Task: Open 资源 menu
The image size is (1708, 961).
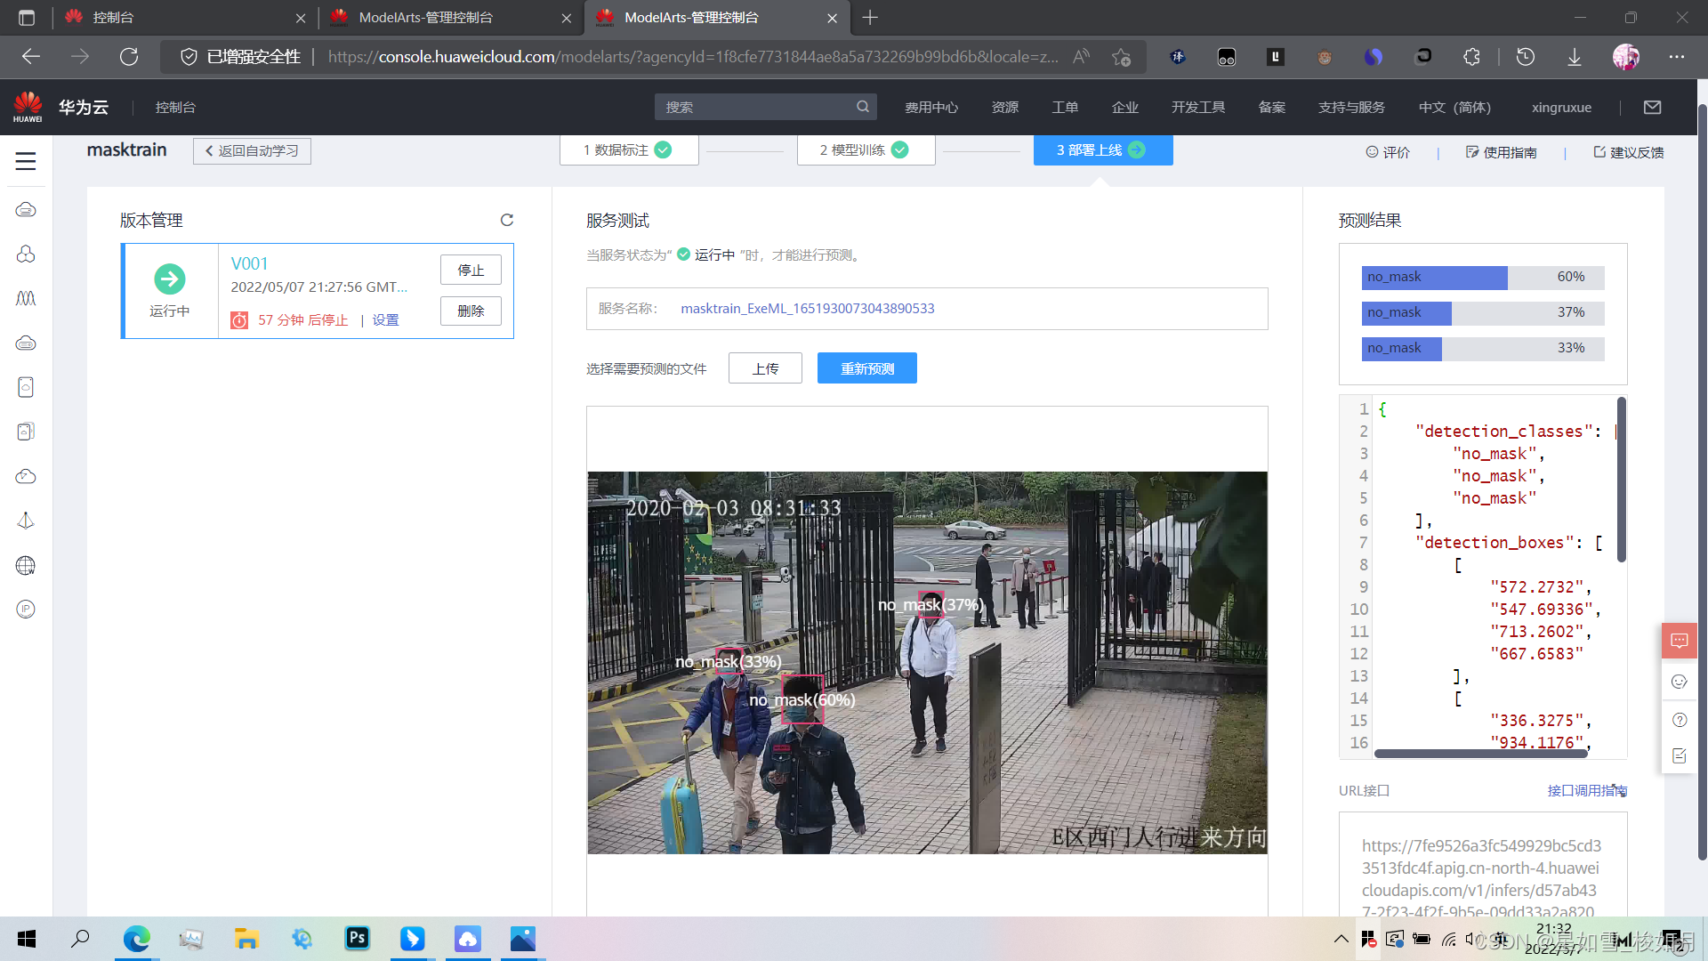Action: 1005,107
